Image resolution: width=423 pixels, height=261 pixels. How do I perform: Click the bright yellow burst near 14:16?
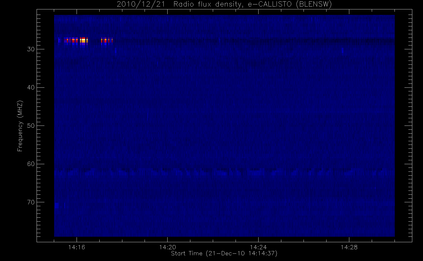click(x=84, y=40)
